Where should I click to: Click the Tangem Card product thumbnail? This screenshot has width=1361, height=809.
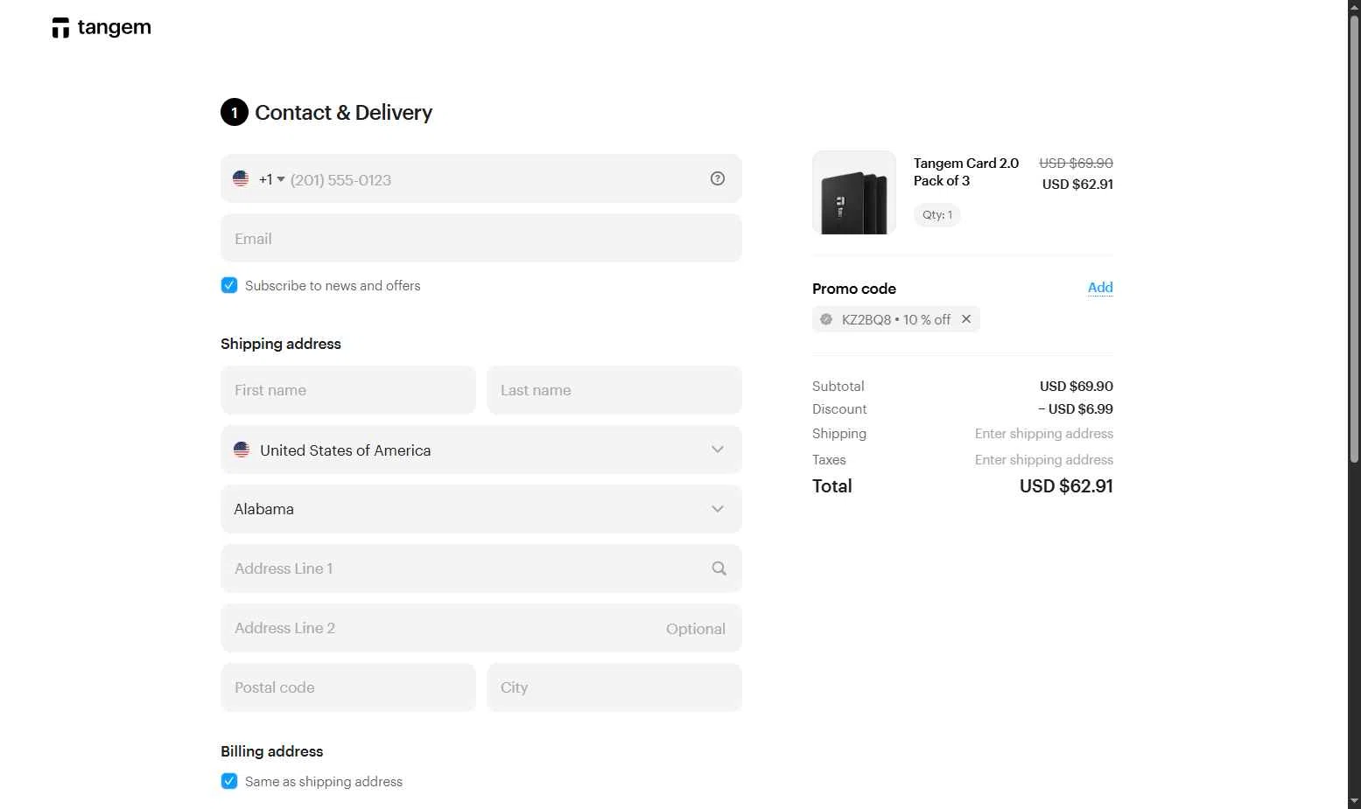coord(854,192)
